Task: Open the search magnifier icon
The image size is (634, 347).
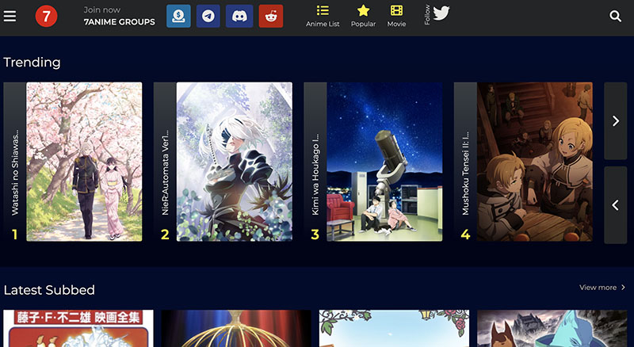Action: point(616,16)
